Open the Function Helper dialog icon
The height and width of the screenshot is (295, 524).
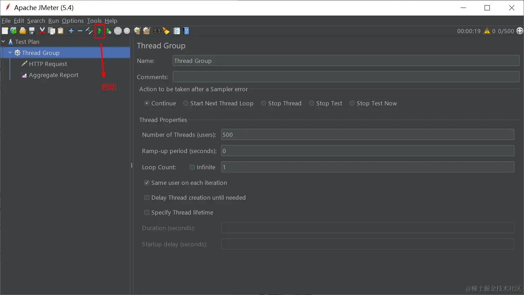pos(177,31)
